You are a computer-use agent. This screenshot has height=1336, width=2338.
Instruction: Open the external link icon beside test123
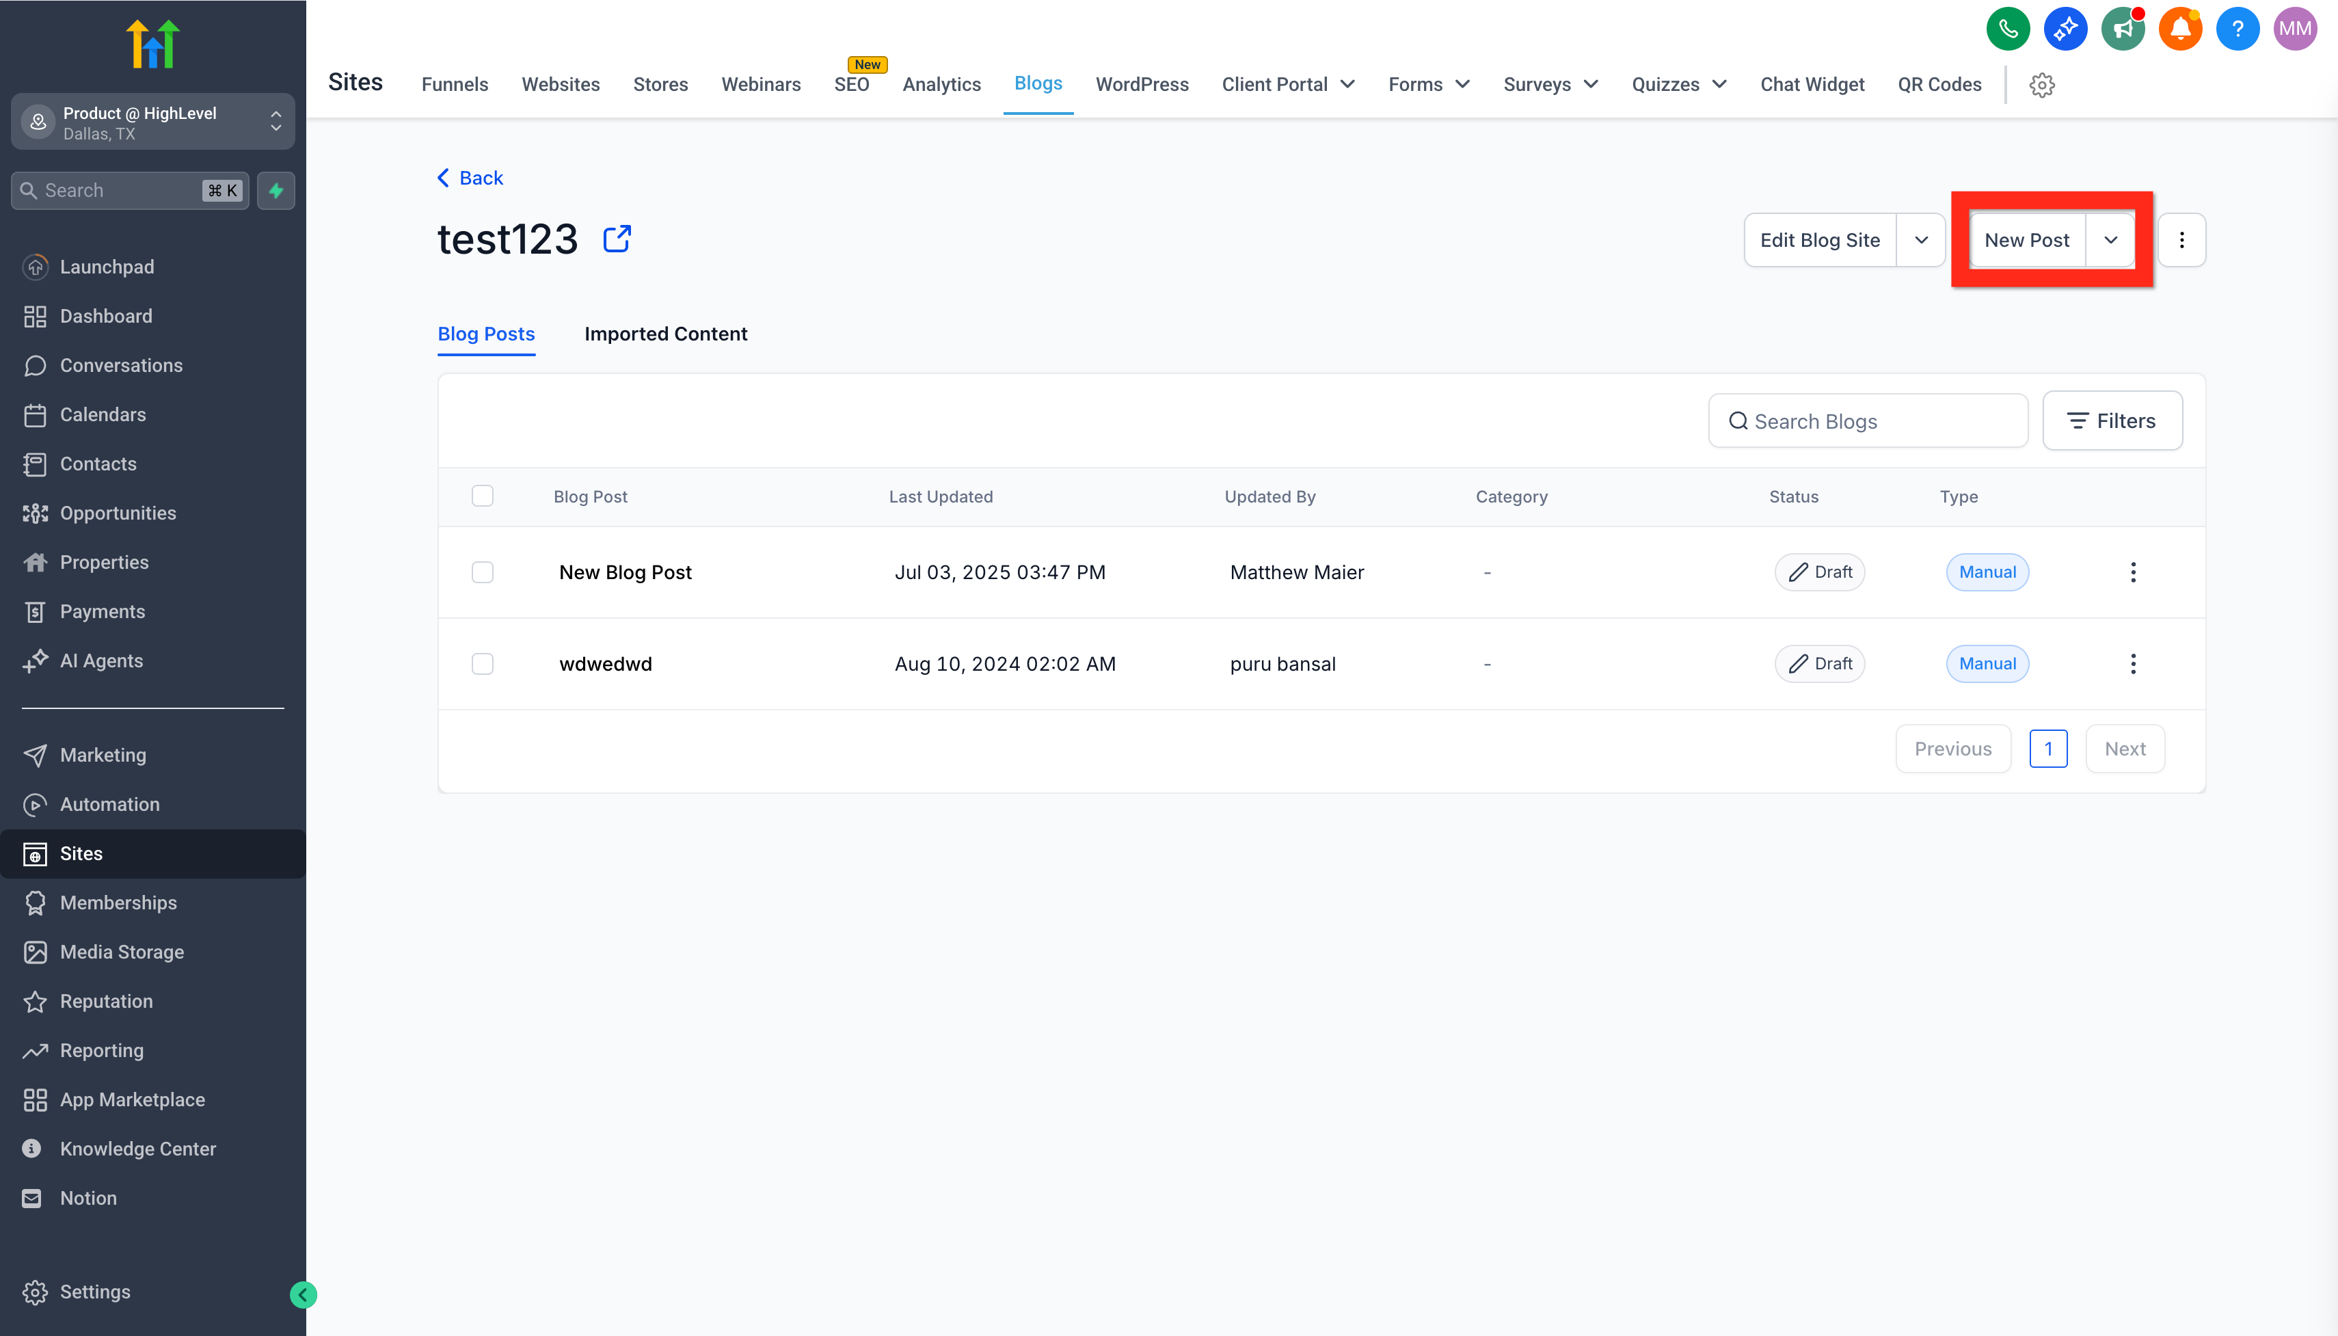pos(617,239)
